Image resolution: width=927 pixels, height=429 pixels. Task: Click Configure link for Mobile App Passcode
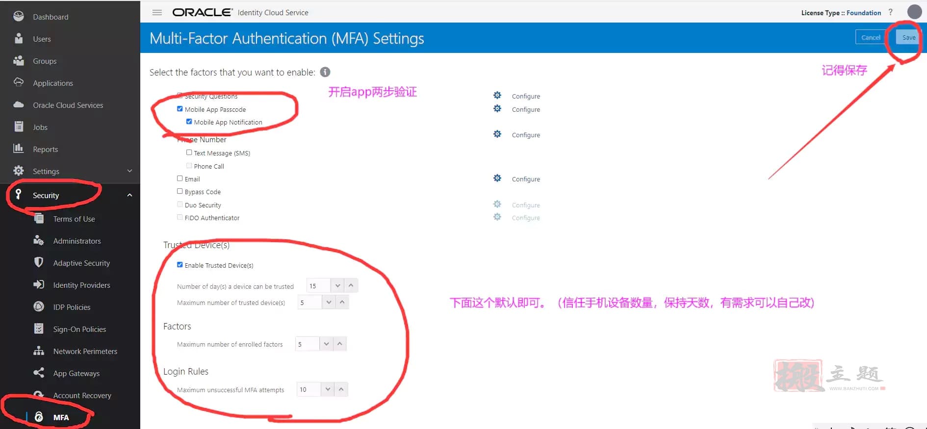click(x=526, y=109)
